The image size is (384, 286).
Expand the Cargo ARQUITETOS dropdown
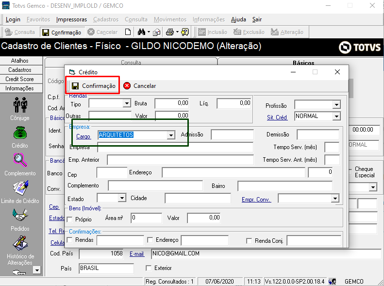coord(171,135)
